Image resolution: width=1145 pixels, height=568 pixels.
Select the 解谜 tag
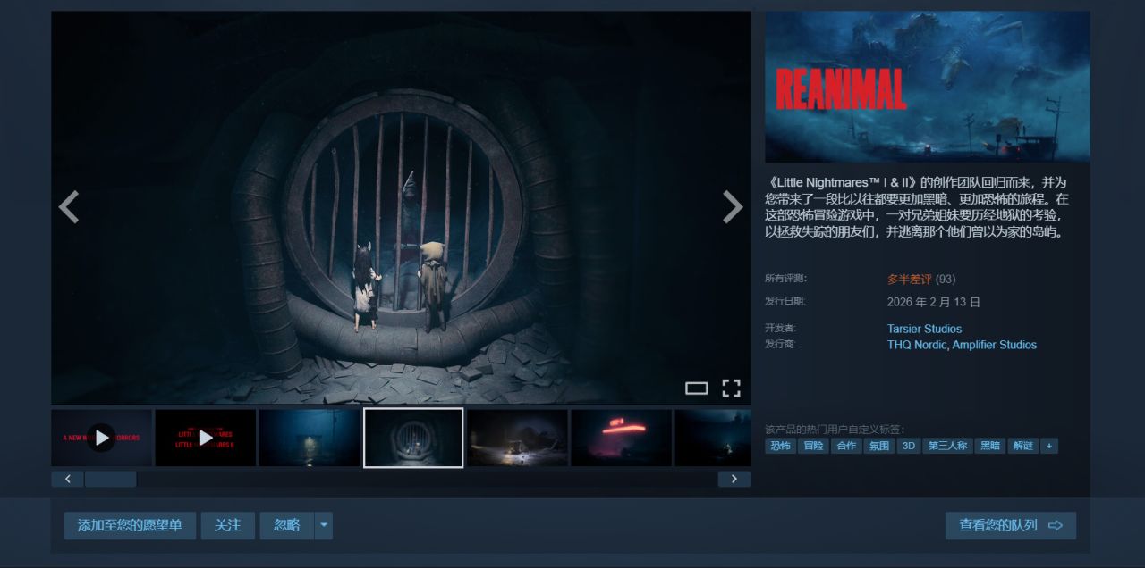pos(1022,446)
